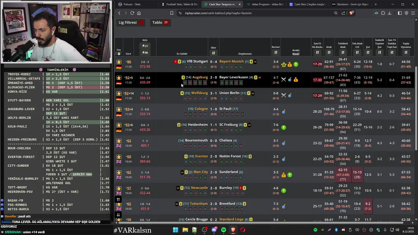
Task: Open Opera browser from the taskbar
Action: pyautogui.click(x=243, y=230)
